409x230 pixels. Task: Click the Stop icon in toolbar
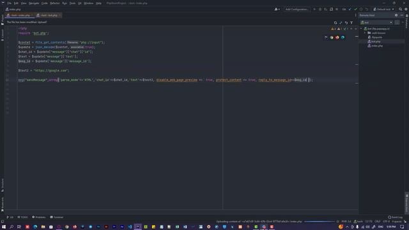(337, 9)
